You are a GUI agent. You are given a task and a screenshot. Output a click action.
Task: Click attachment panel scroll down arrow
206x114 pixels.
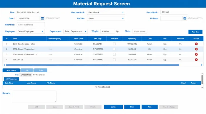(202, 88)
